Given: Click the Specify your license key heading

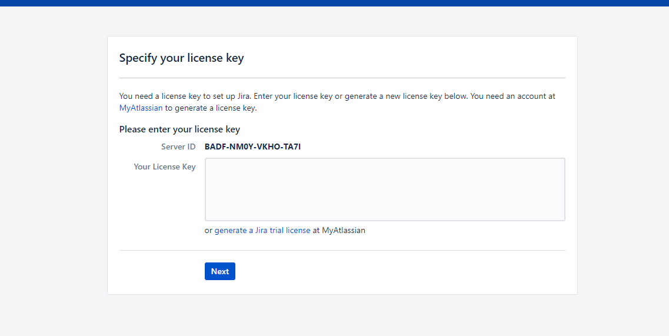Looking at the screenshot, I should coord(181,58).
